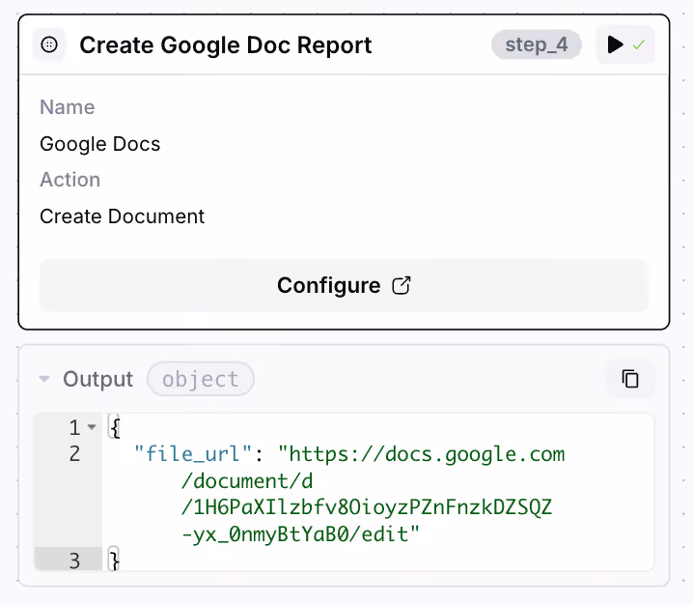The height and width of the screenshot is (605, 693).
Task: Select the Create Google Doc Report title
Action: (x=226, y=44)
